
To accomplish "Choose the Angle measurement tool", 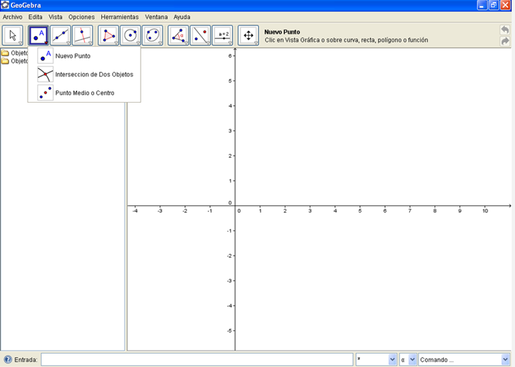I will click(x=178, y=36).
